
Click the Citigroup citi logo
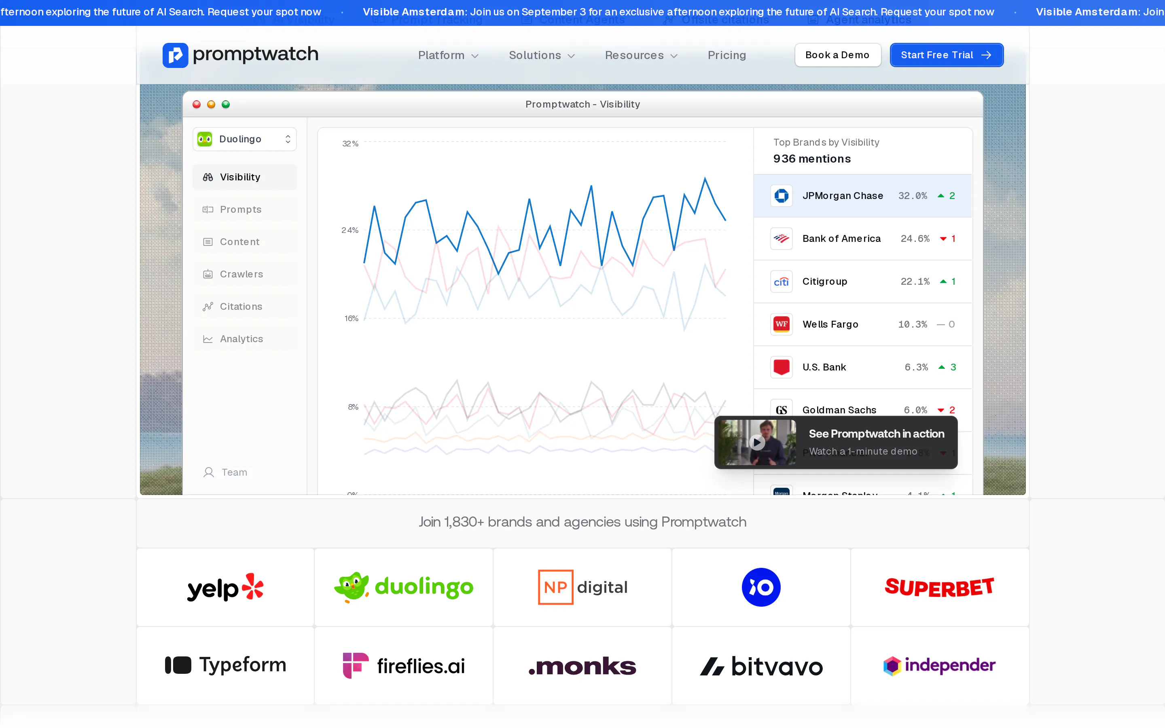[782, 281]
